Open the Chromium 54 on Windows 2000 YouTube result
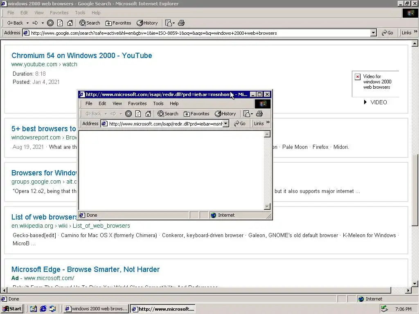This screenshot has width=419, height=314. click(81, 56)
